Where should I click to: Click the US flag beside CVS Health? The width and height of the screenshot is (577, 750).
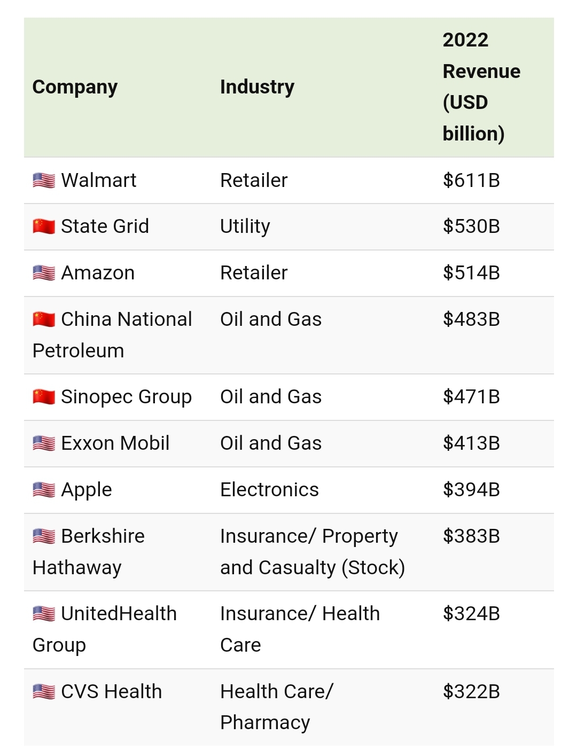point(44,692)
